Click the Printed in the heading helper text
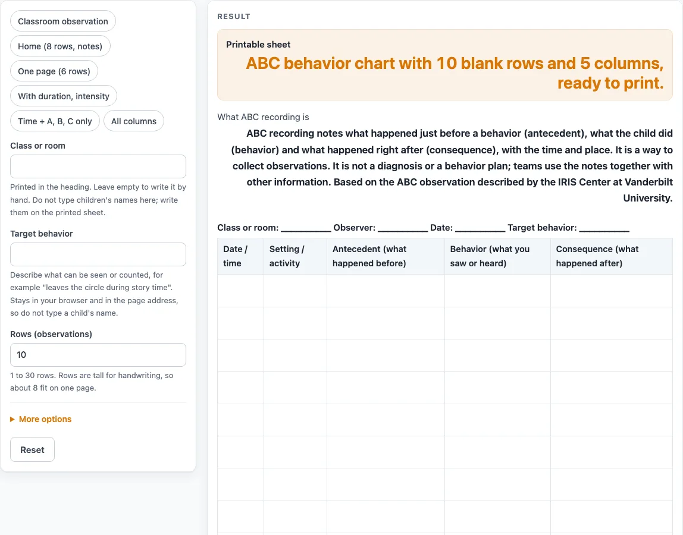The image size is (683, 535). tap(98, 200)
